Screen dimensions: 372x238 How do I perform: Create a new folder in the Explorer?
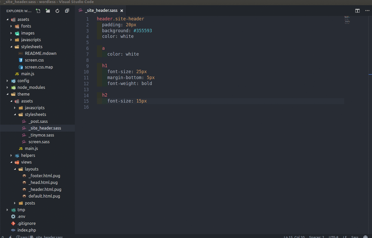point(48,11)
